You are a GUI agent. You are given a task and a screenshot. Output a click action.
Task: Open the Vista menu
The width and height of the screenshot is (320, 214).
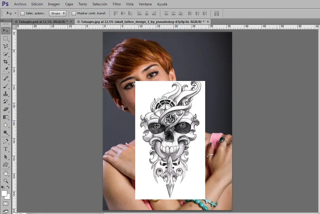(x=129, y=4)
